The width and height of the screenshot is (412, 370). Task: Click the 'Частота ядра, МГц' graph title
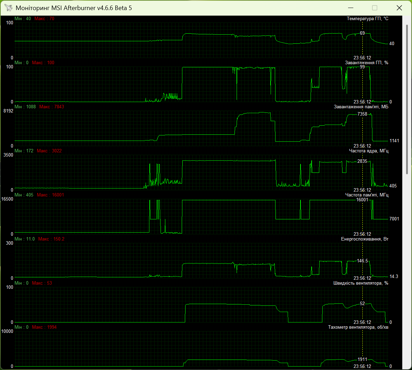click(x=369, y=151)
